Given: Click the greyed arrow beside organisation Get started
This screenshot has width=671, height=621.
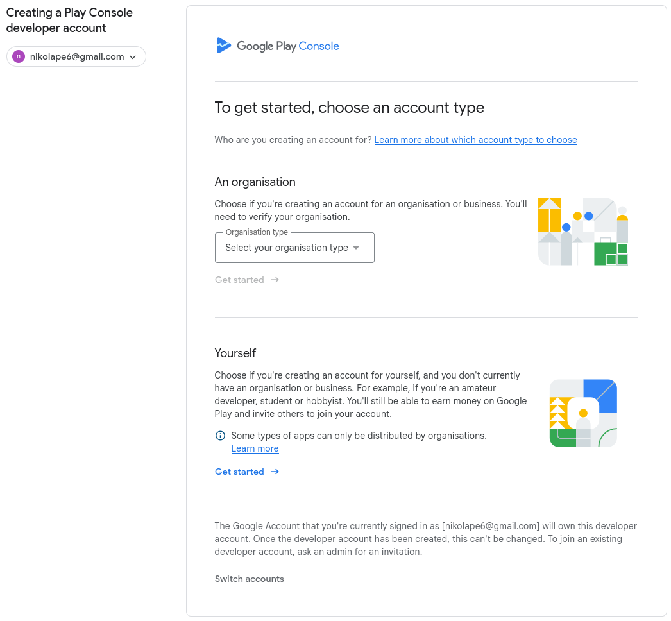Looking at the screenshot, I should [275, 280].
